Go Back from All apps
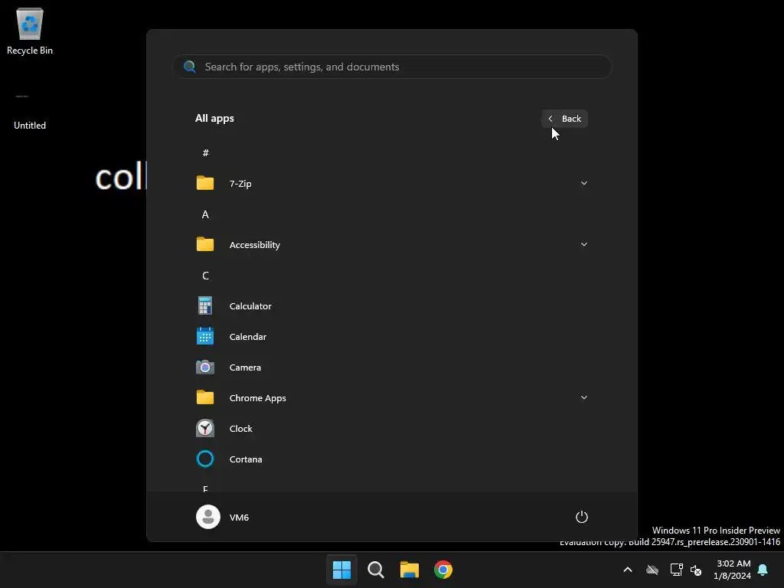Viewport: 784px width, 588px height. pyautogui.click(x=564, y=119)
